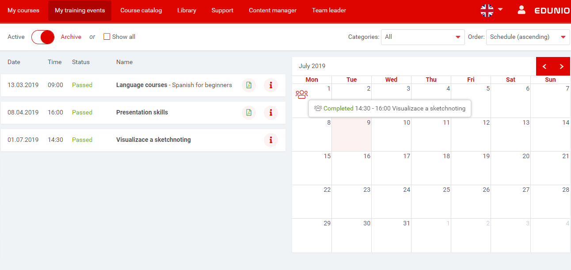Open Presentation skills event name
This screenshot has height=270, width=571.
pos(142,113)
